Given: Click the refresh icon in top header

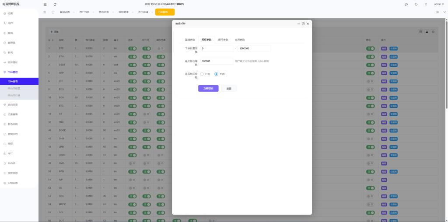Looking at the screenshot, I should click(55, 4).
